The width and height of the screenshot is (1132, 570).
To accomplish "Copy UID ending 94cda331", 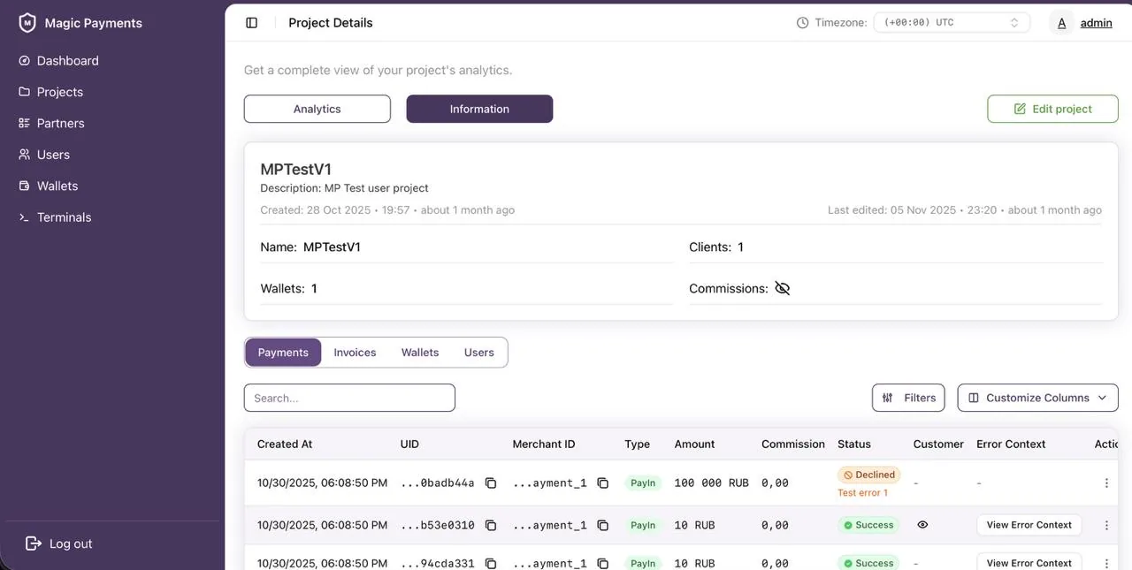I will click(x=491, y=563).
